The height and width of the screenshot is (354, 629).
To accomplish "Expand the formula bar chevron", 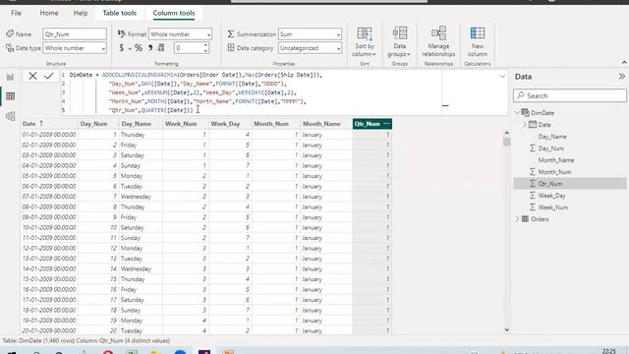I will [502, 76].
